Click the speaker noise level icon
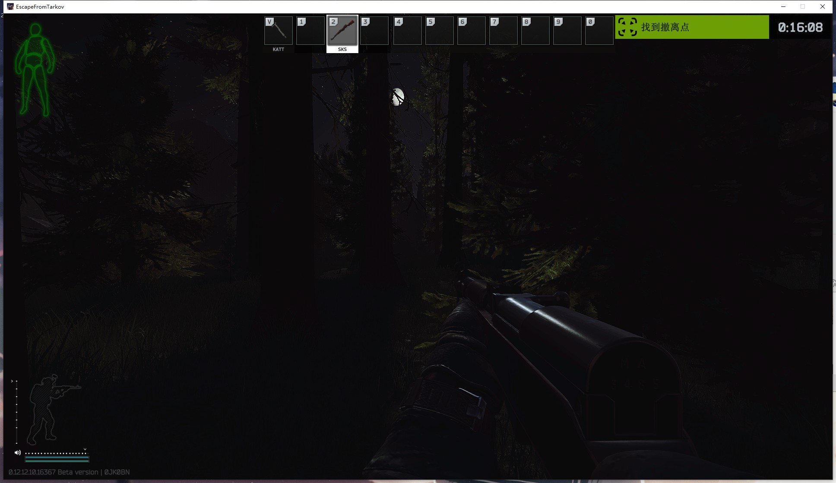 pyautogui.click(x=18, y=452)
